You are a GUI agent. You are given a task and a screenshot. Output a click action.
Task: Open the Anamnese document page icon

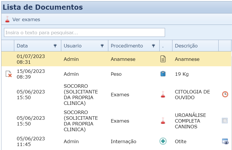[x=163, y=59]
